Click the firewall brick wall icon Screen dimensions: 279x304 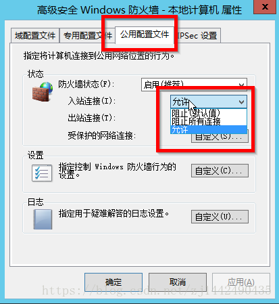pos(43,91)
